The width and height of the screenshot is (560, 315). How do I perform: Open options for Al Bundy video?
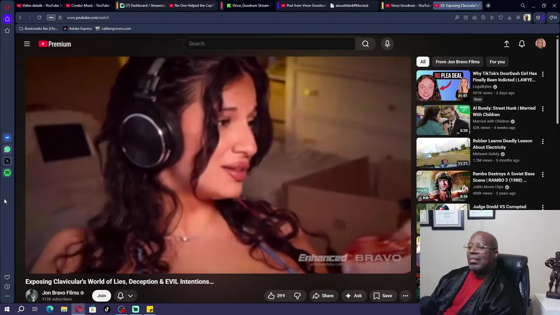543,109
